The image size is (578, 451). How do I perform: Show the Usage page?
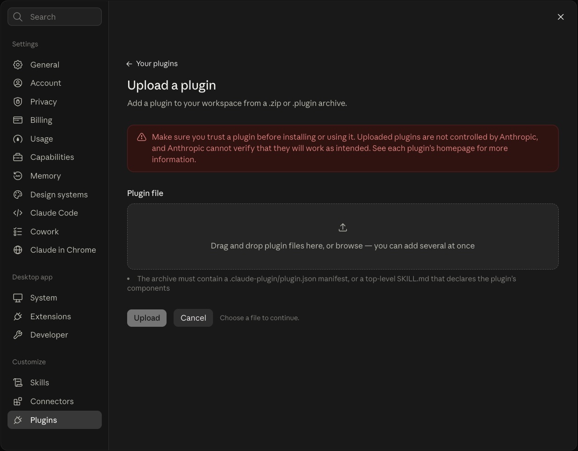pyautogui.click(x=54, y=139)
